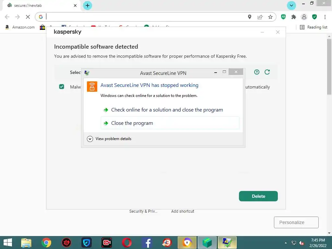Open Google Chrome from the taskbar

click(x=46, y=243)
